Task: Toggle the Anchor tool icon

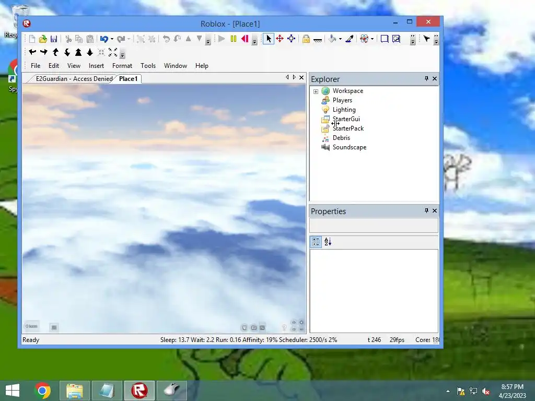Action: coord(318,40)
